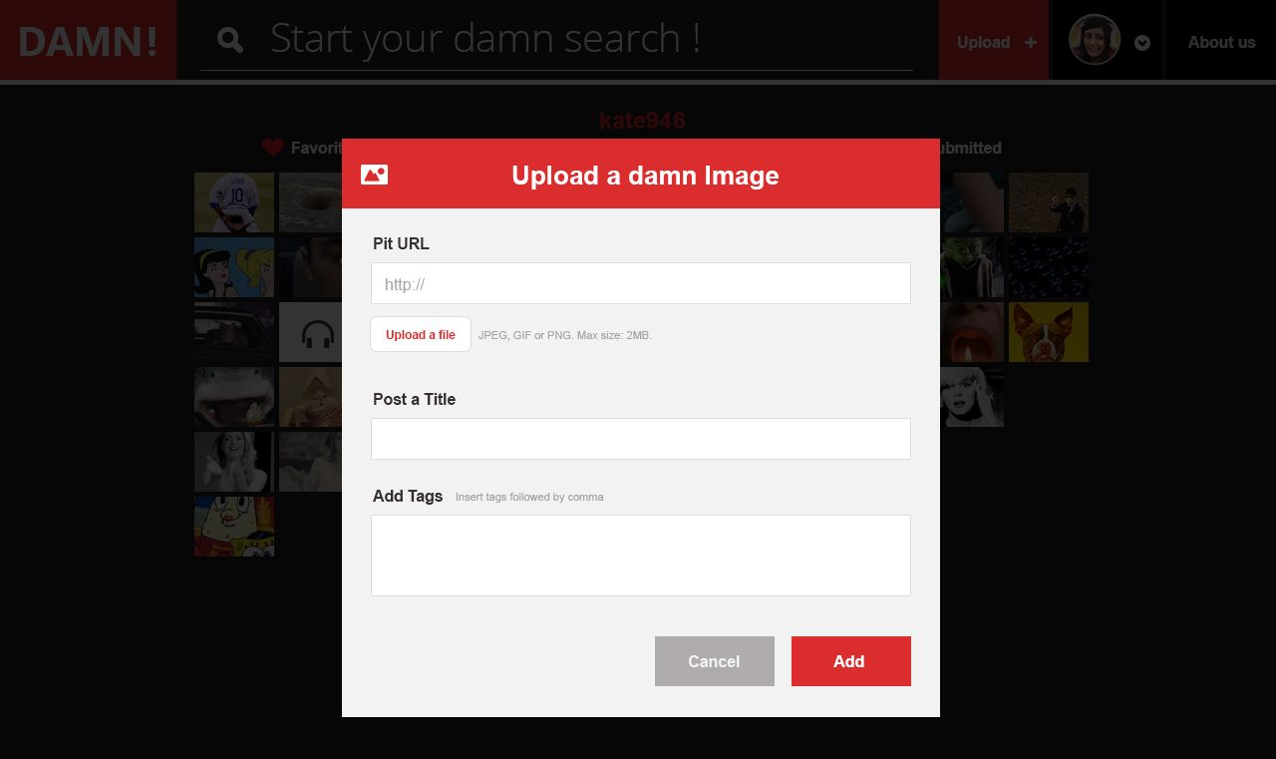Click the user avatar picture
The image size is (1276, 759).
[x=1095, y=40]
